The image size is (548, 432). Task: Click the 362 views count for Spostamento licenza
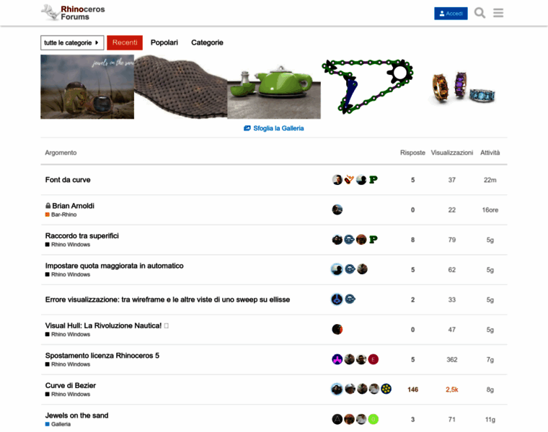pyautogui.click(x=451, y=359)
